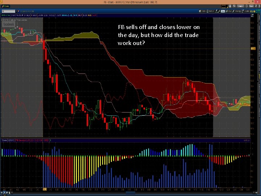This screenshot has height=196, width=261.
Task: Click the 12:00 label on time axis
Action: pyautogui.click(x=215, y=189)
